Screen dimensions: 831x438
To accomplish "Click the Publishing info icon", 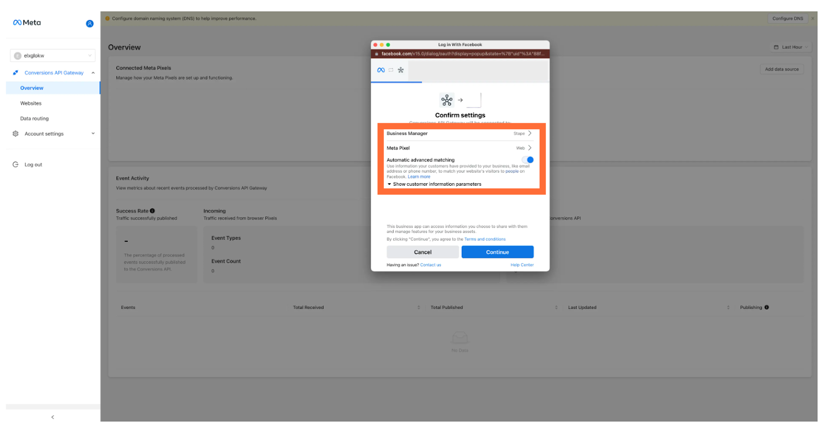I will coord(767,307).
